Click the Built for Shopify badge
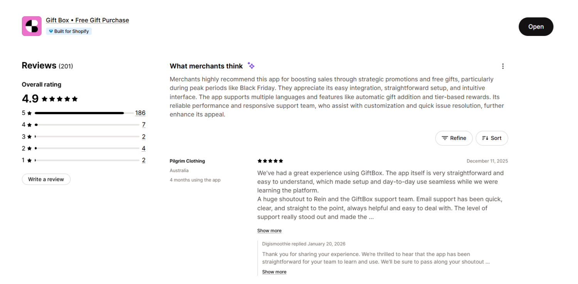This screenshot has height=284, width=578. coord(69,31)
